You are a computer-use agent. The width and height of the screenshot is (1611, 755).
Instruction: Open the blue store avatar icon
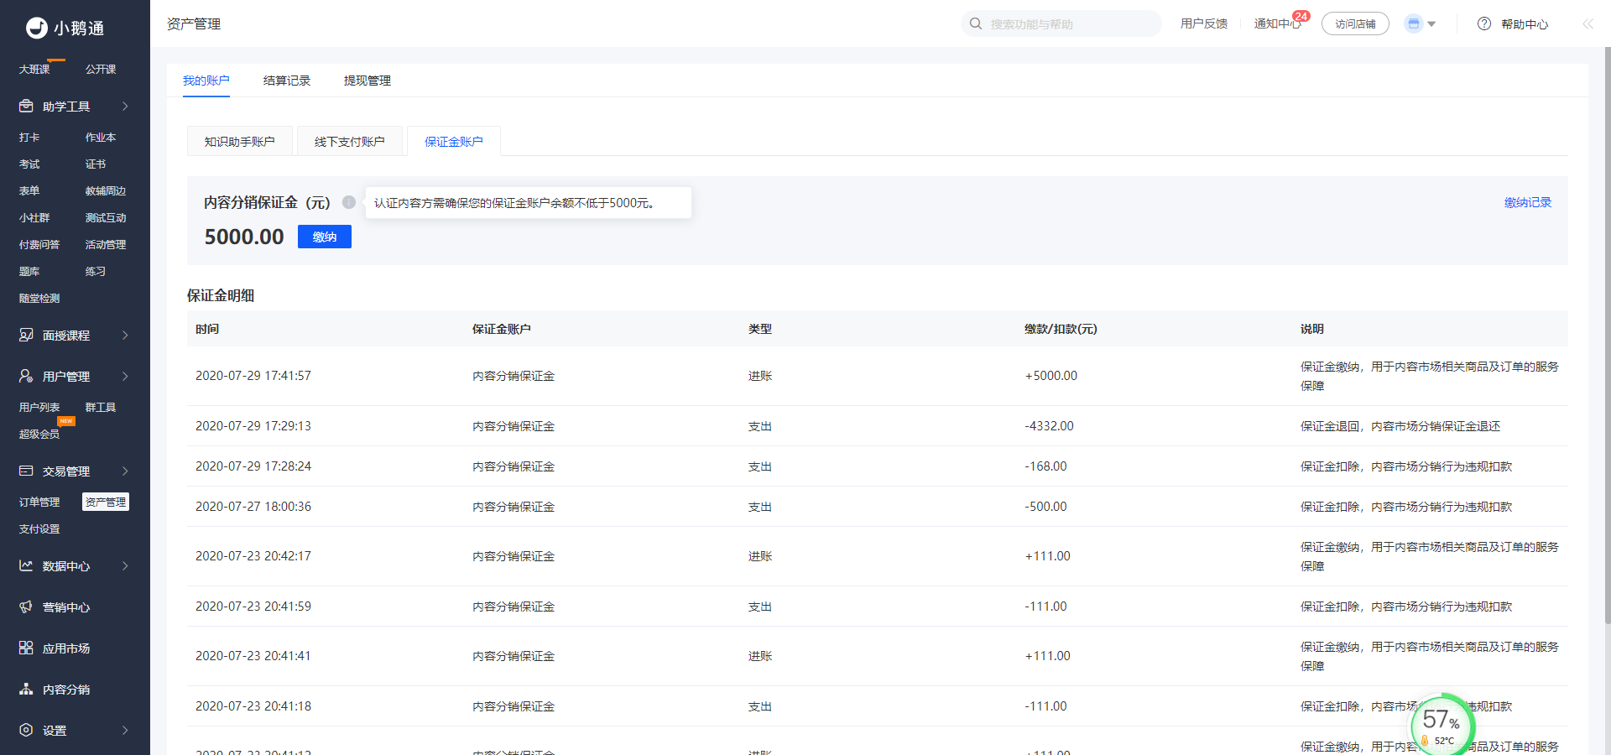click(x=1414, y=23)
